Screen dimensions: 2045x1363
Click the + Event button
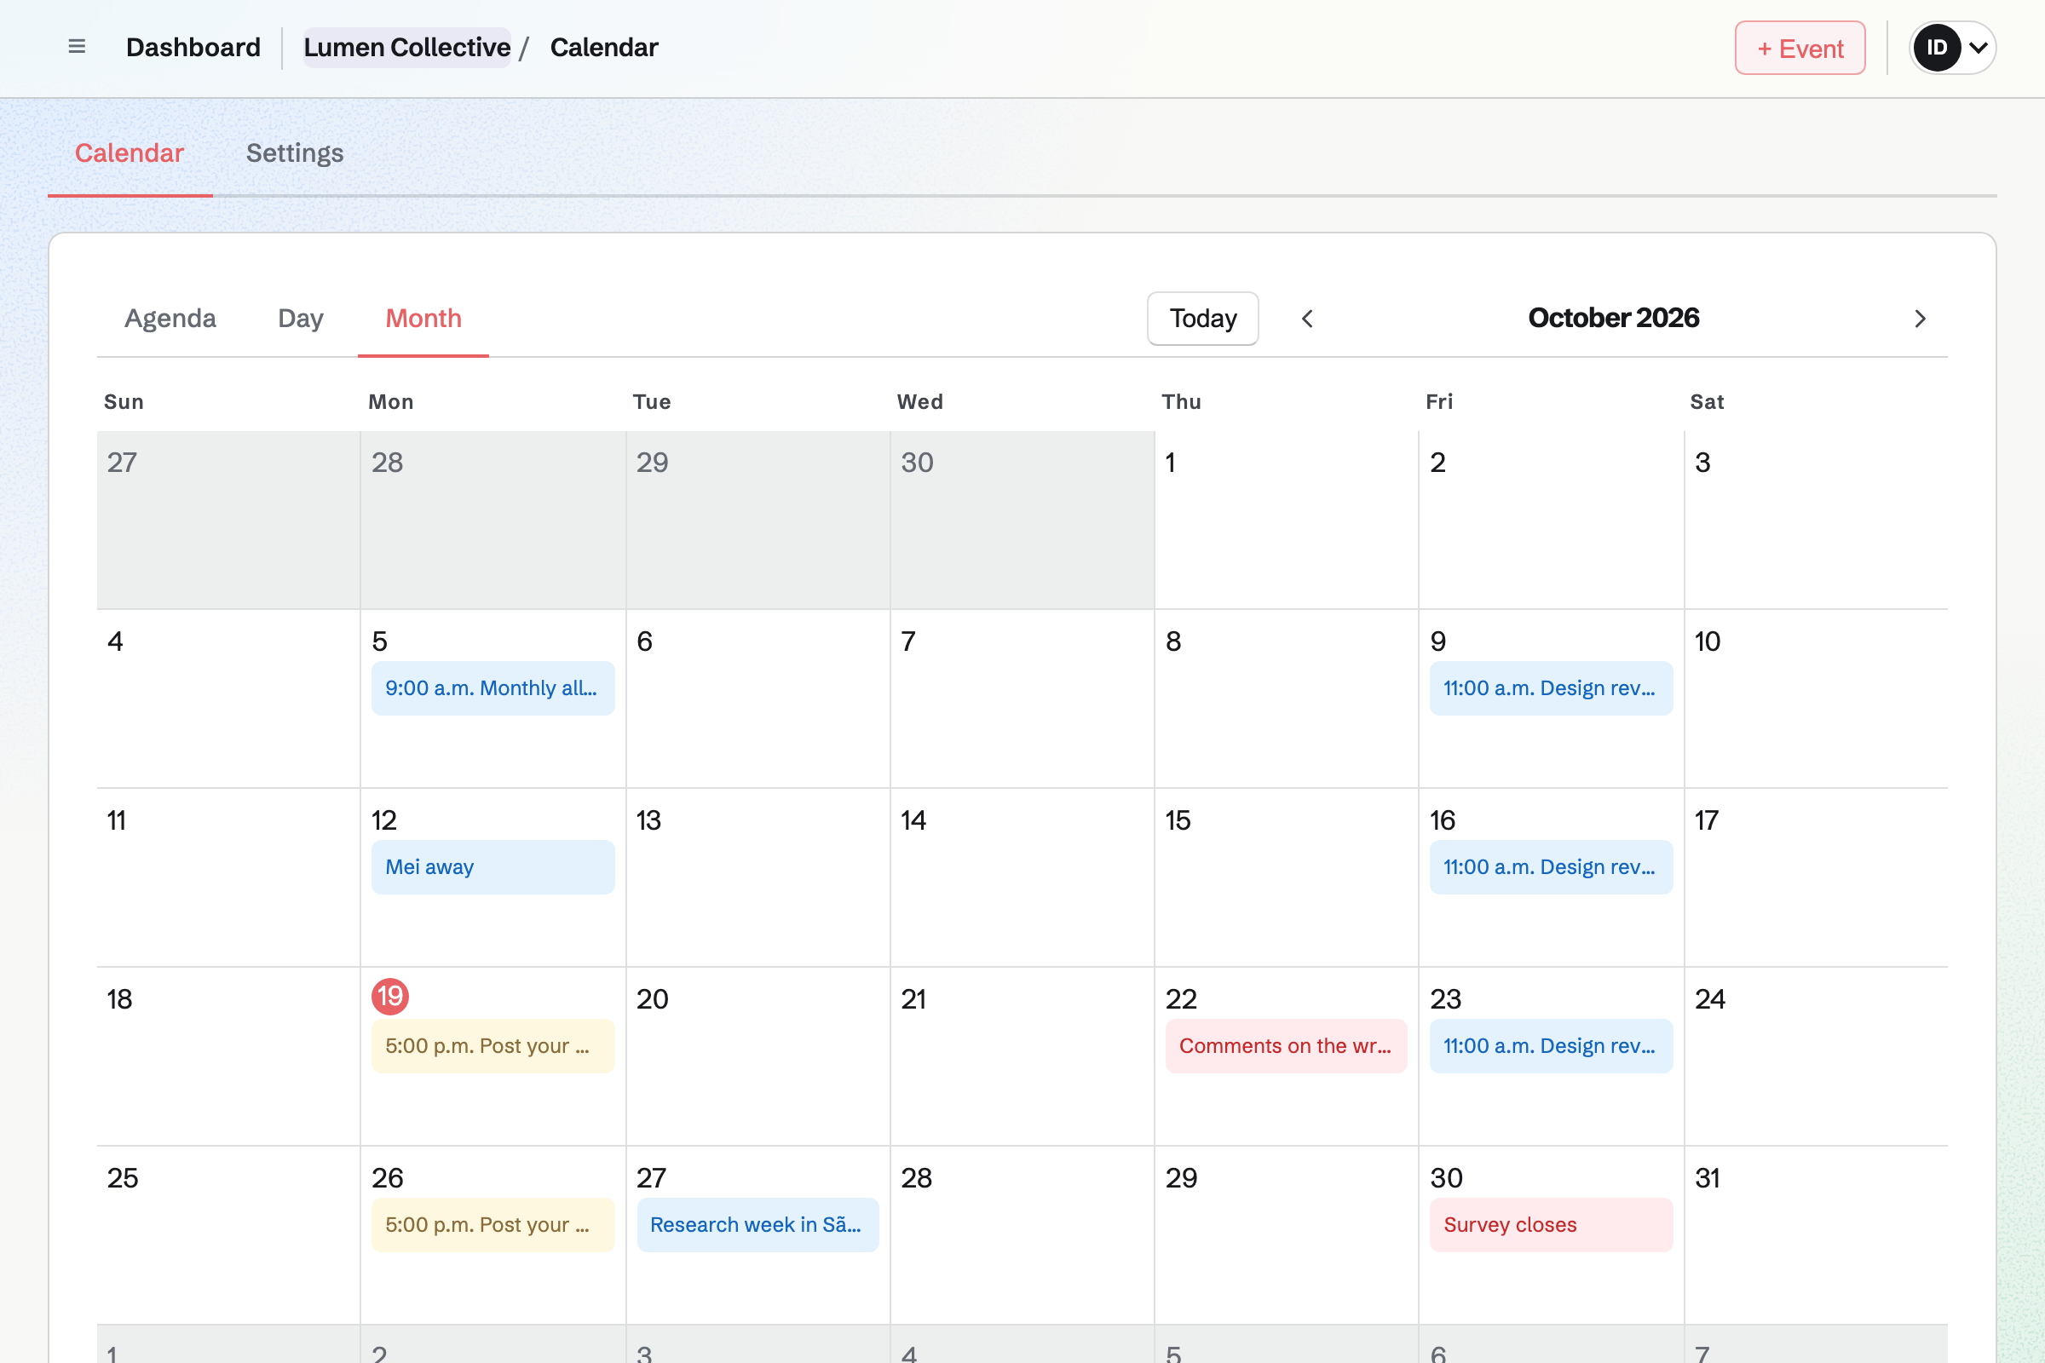point(1800,48)
